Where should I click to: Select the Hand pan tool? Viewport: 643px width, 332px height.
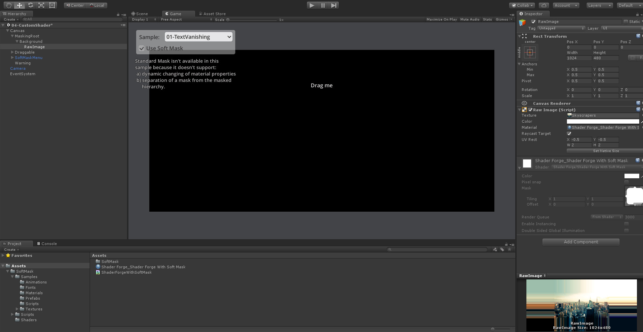8,5
